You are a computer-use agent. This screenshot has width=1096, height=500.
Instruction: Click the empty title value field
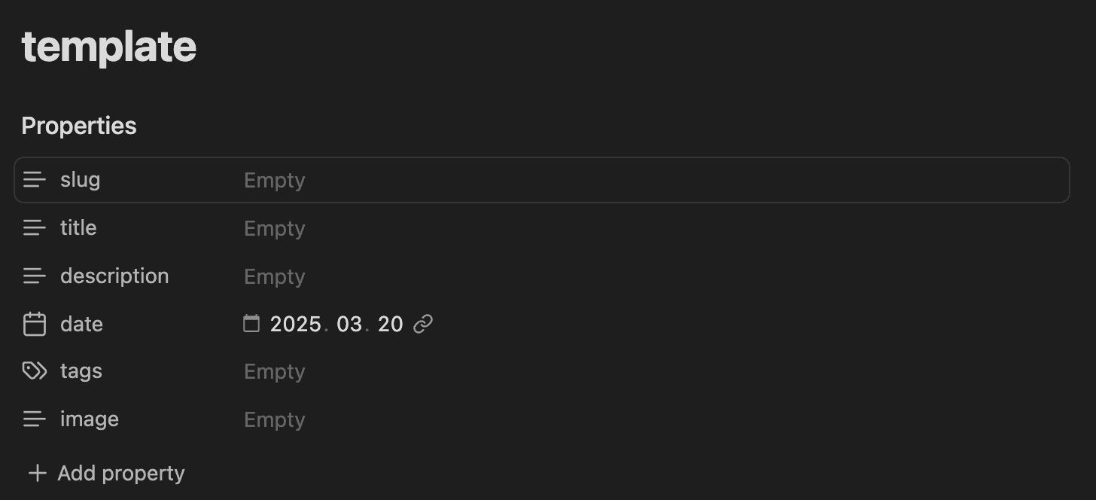coord(275,229)
